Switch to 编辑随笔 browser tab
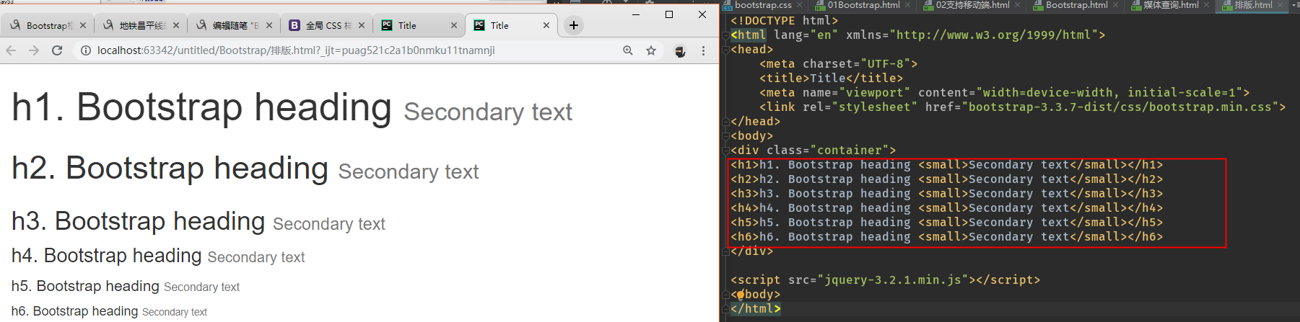Screen dimensions: 1300x322 tap(233, 25)
